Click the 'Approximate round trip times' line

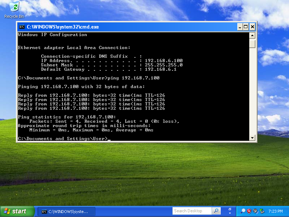[x=84, y=126]
